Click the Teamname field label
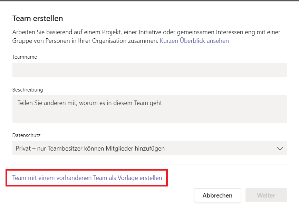Image resolution: width=299 pixels, height=211 pixels. pyautogui.click(x=25, y=57)
